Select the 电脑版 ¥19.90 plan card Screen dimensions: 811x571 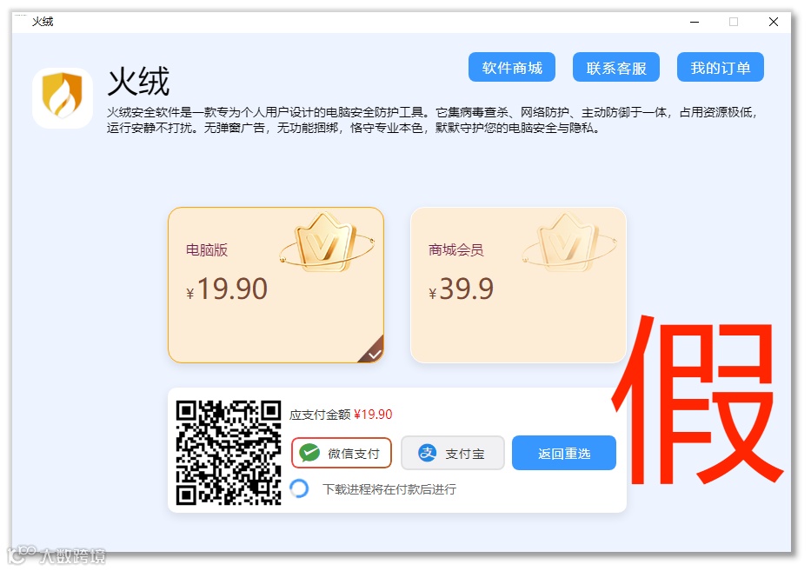[276, 285]
